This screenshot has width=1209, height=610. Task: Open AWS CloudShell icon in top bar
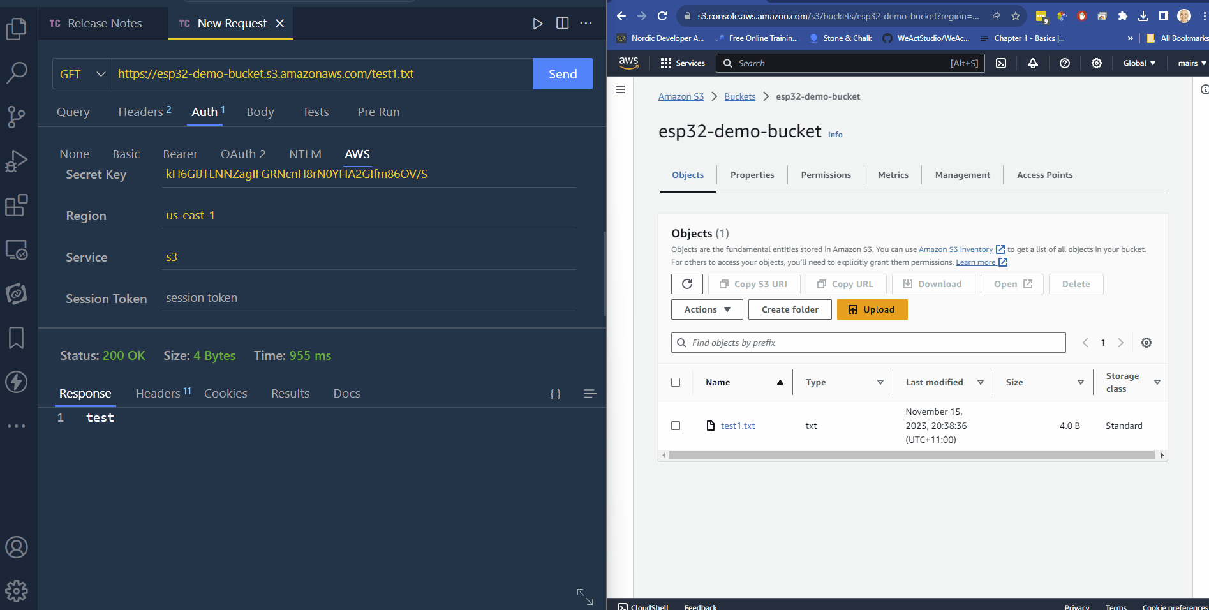pyautogui.click(x=1001, y=63)
